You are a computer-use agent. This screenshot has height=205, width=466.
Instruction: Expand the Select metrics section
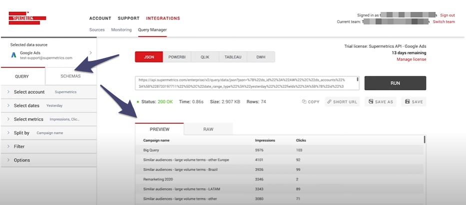point(49,119)
